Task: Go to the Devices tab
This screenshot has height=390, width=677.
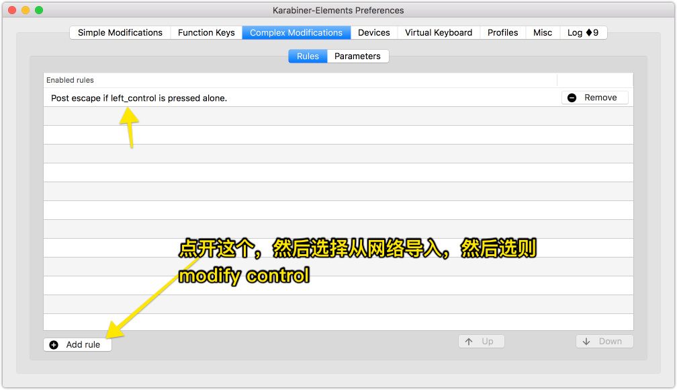Action: point(374,33)
